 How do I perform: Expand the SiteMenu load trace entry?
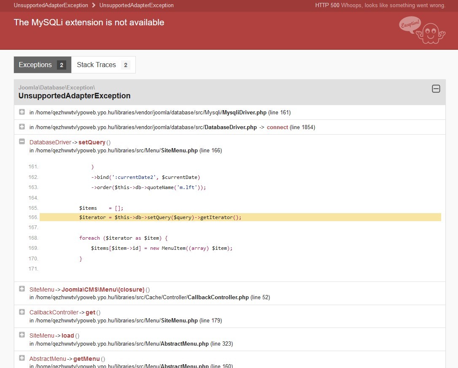[22, 335]
